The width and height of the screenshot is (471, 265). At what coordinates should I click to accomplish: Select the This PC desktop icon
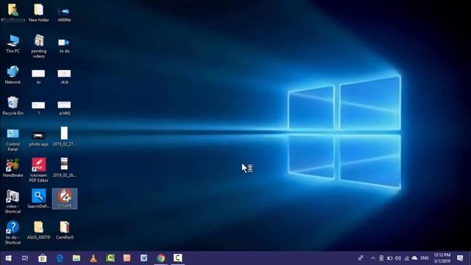[x=13, y=44]
